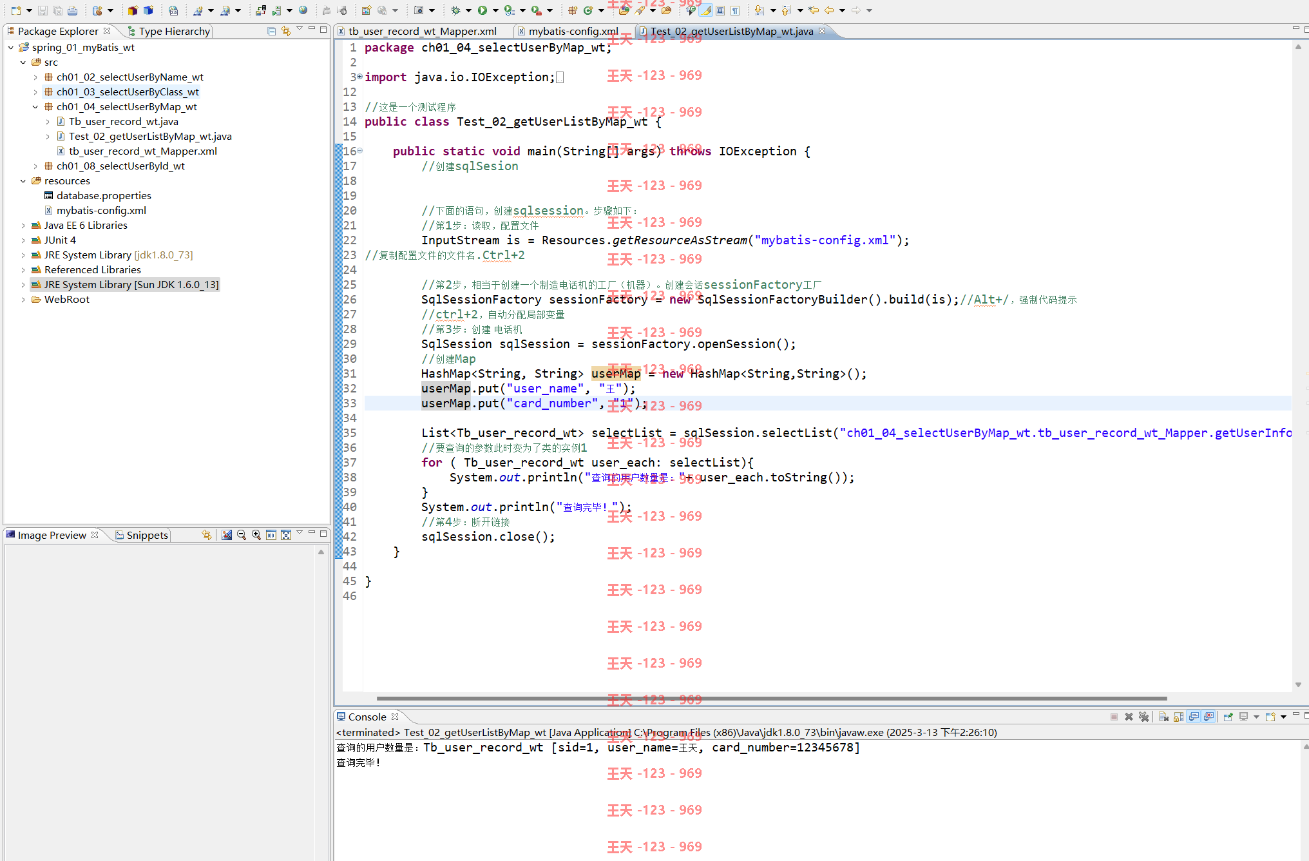Image resolution: width=1309 pixels, height=861 pixels.
Task: Select database.properties in the tree
Action: pos(104,196)
